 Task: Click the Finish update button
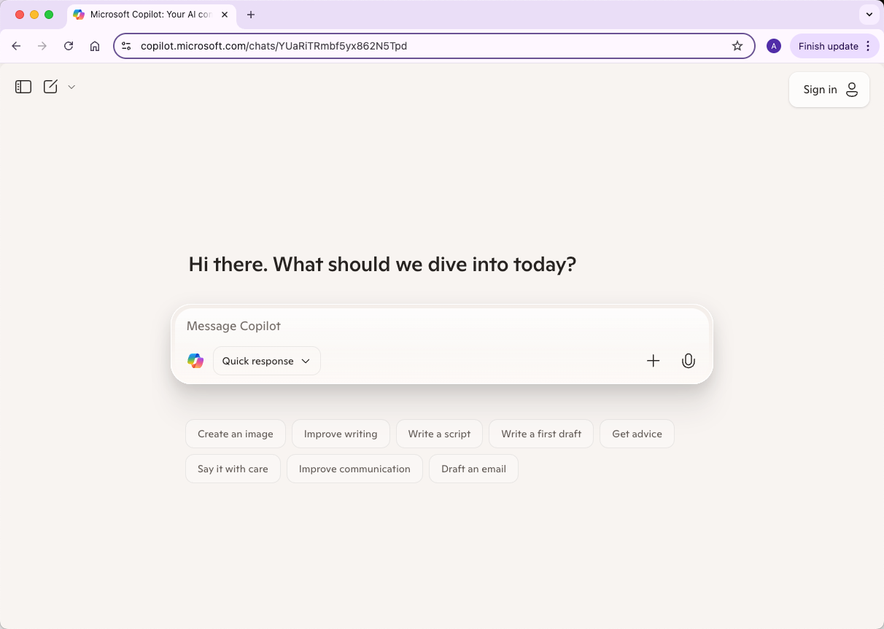click(828, 46)
